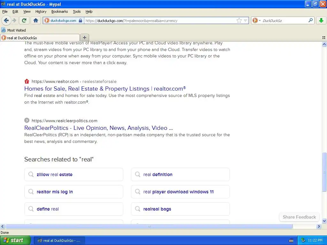Open a new tab with plus button
327x245 pixels.
click(x=84, y=38)
